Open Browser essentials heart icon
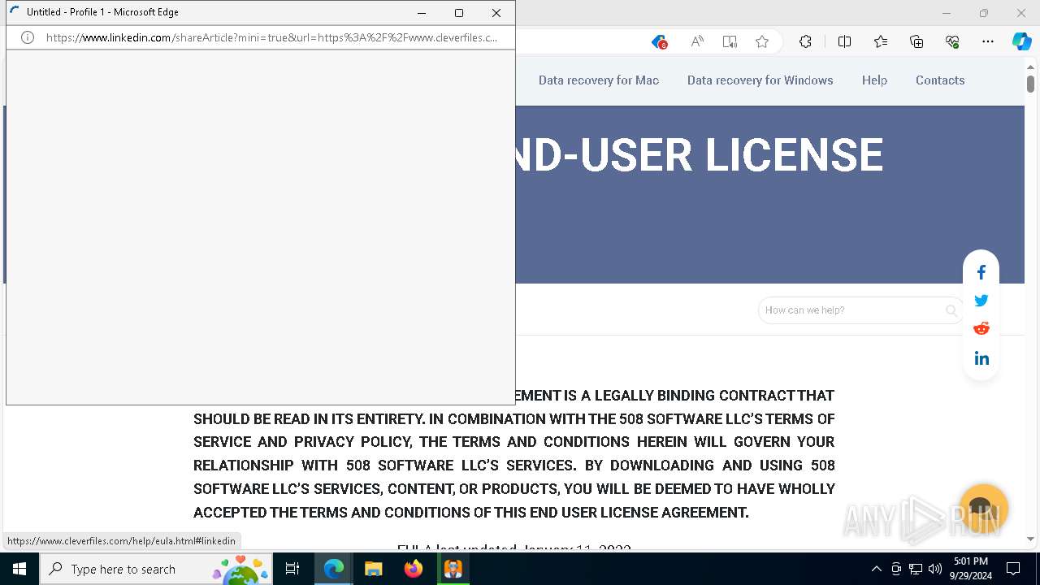Screen dimensions: 1040x585 click(x=952, y=42)
